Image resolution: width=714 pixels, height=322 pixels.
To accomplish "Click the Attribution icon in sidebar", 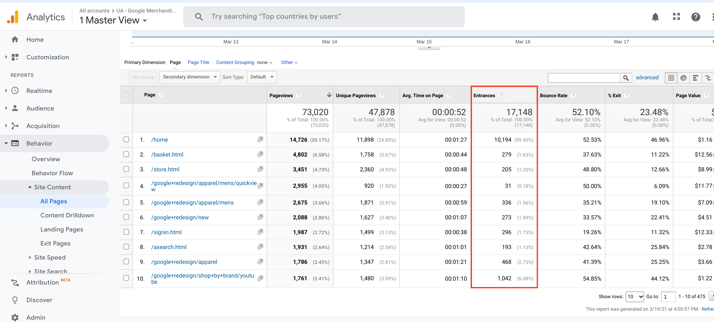I will 15,282.
